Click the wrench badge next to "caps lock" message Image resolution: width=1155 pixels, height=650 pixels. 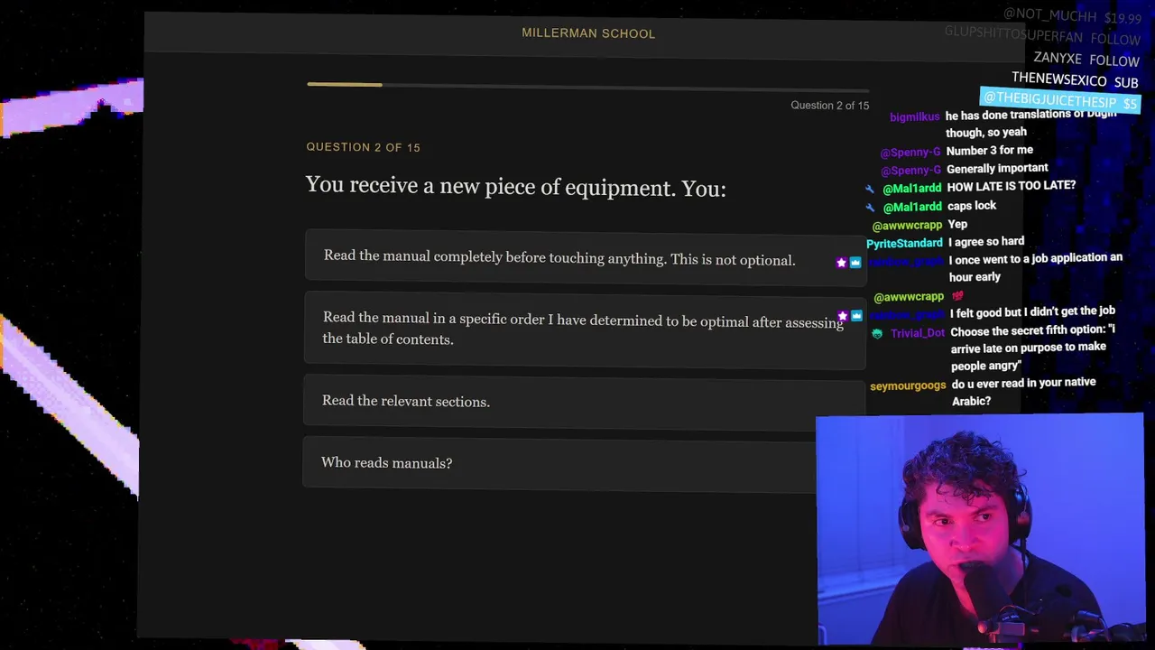coord(870,207)
